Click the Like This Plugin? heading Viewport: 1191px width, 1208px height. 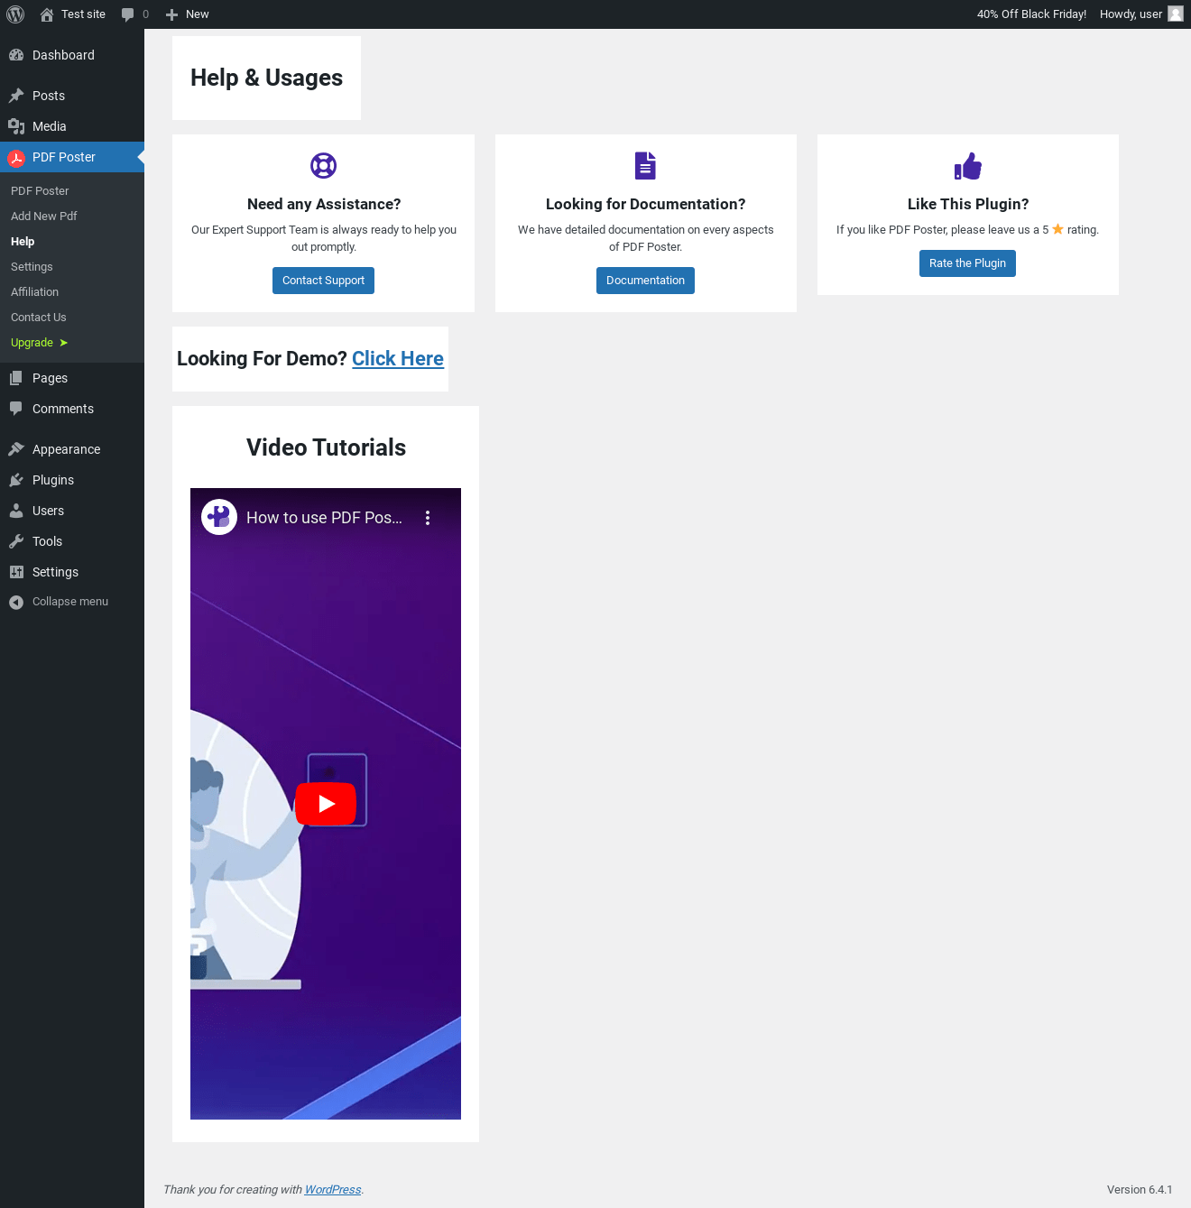968,204
